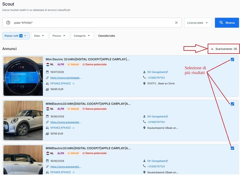The image size is (240, 175).
Task: Click the price icon next to 18795 EUR
Action: coord(47,134)
